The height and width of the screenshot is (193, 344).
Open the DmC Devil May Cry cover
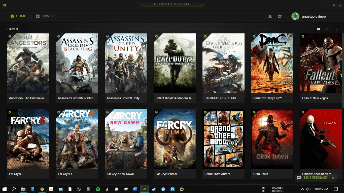(x=272, y=63)
